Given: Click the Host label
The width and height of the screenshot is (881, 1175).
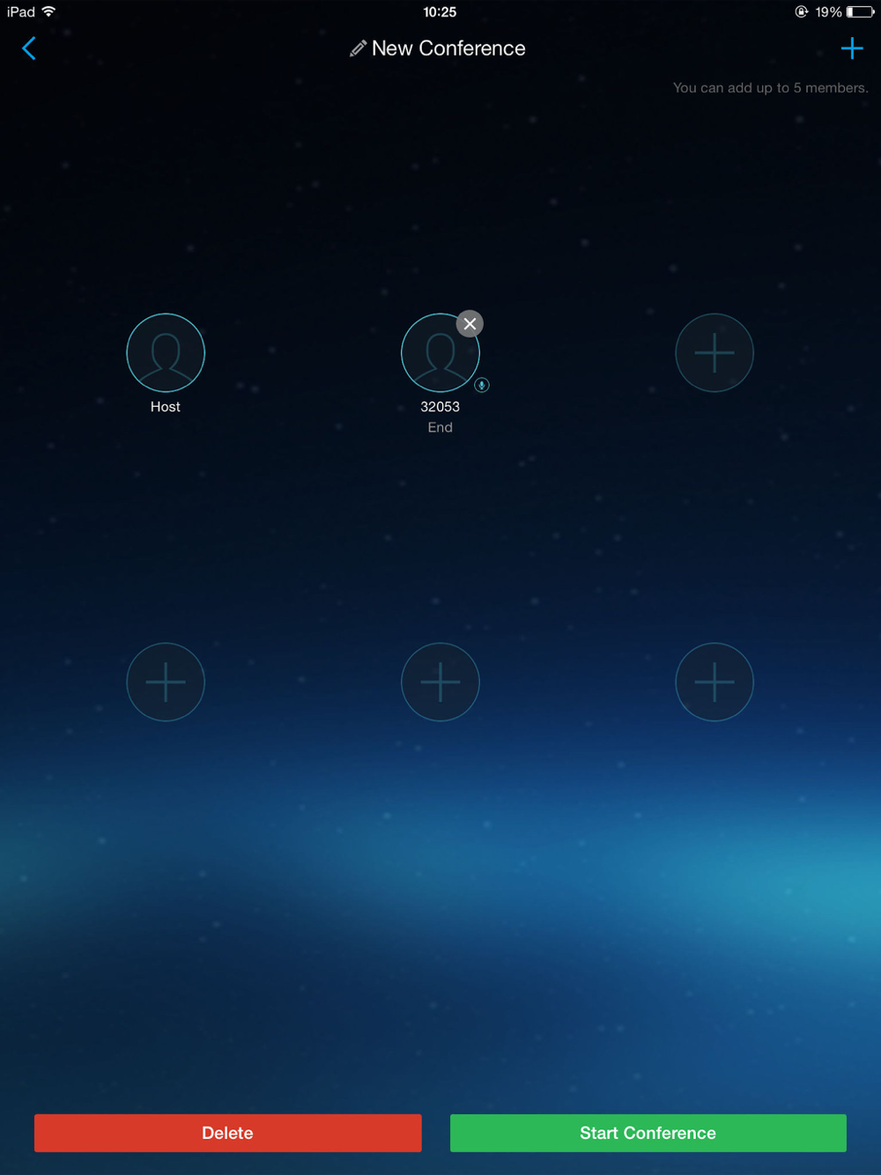Looking at the screenshot, I should click(166, 407).
